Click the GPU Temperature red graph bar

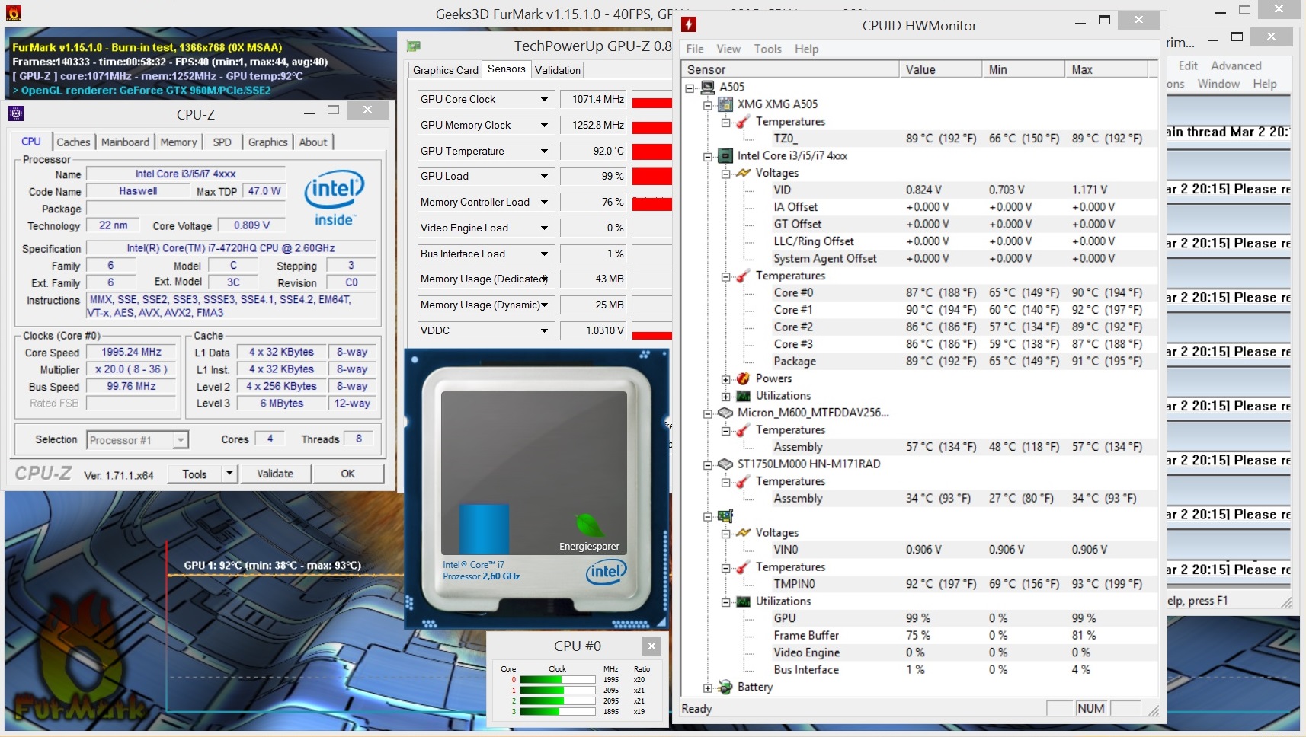[x=651, y=151]
